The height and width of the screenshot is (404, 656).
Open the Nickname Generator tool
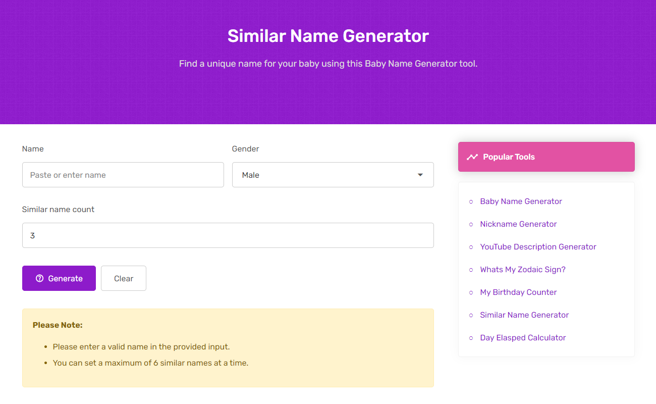pyautogui.click(x=518, y=224)
